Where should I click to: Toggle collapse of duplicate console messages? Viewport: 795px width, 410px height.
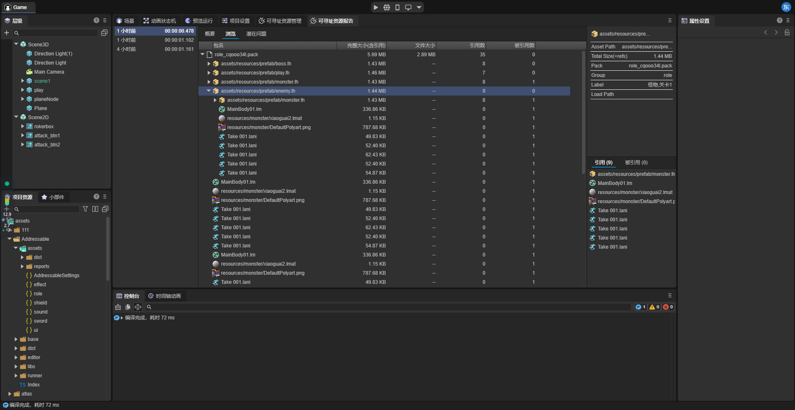point(138,307)
